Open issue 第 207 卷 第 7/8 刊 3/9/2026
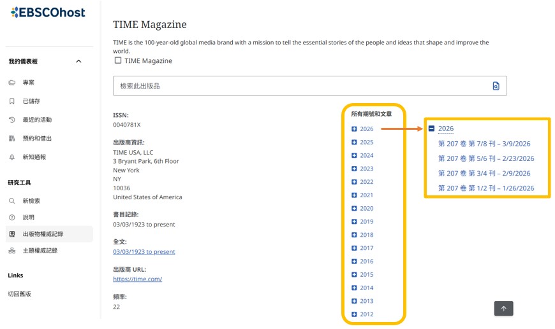 (x=484, y=144)
